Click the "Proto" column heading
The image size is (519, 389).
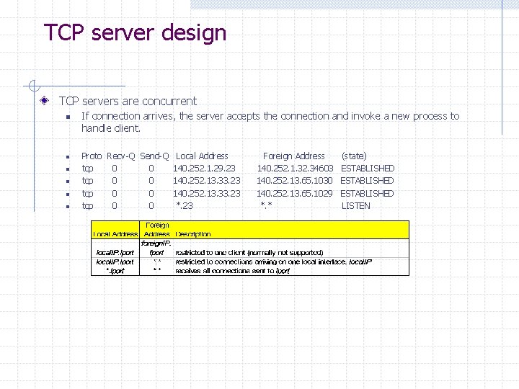[x=92, y=156]
